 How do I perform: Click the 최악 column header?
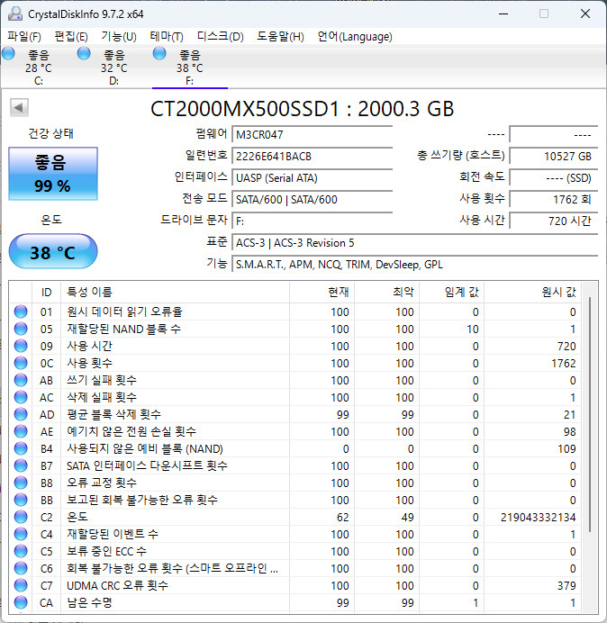386,293
